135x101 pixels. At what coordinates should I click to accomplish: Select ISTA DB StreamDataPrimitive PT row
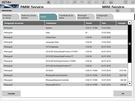click(x=65, y=56)
